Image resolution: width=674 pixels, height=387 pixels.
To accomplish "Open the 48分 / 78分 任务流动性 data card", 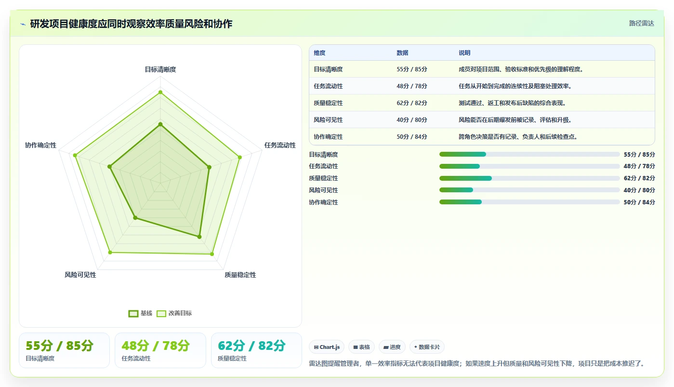I will click(160, 350).
